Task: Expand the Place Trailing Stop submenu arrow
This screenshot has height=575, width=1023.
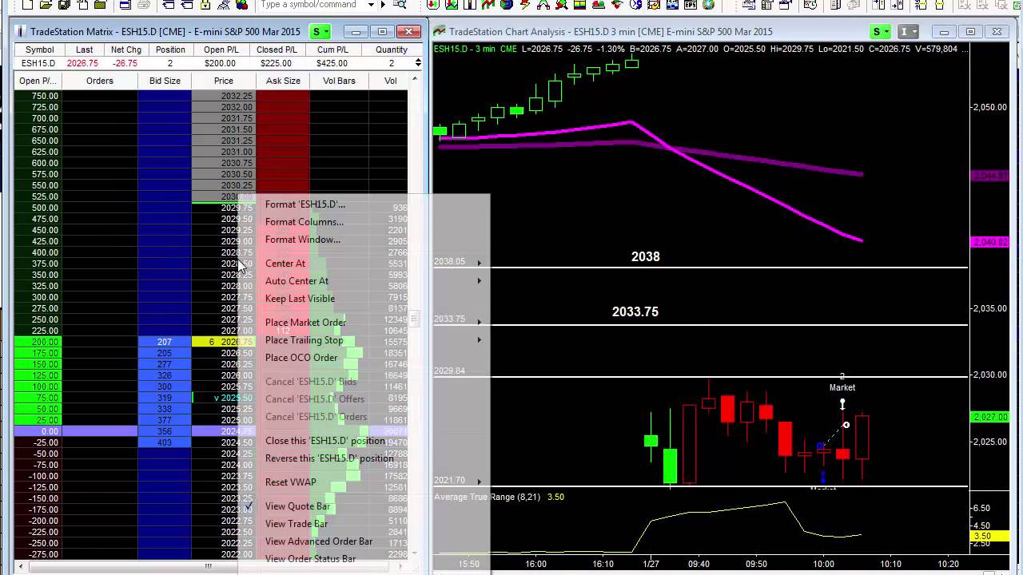Action: [480, 340]
